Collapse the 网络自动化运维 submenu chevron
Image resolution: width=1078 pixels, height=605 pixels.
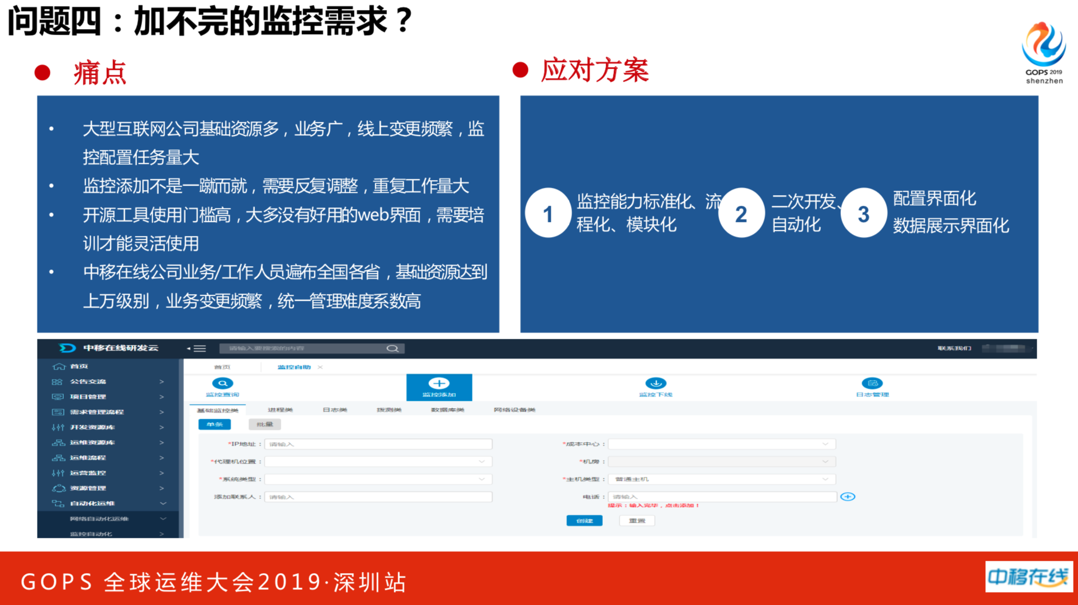coord(163,519)
